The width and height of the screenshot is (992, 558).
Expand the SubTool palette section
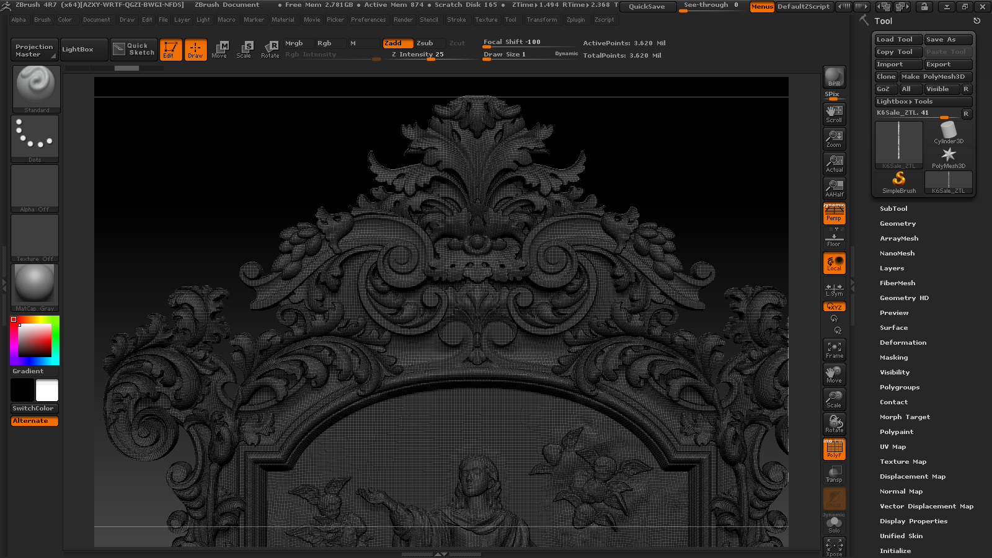pos(893,209)
